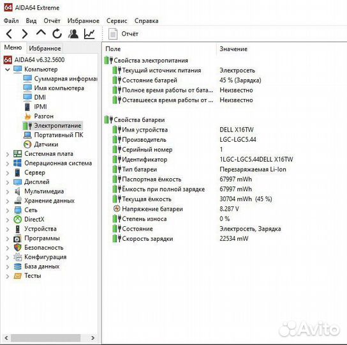Click the Мультимедиа speaker icon
This screenshot has height=345, width=347.
[x=17, y=191]
